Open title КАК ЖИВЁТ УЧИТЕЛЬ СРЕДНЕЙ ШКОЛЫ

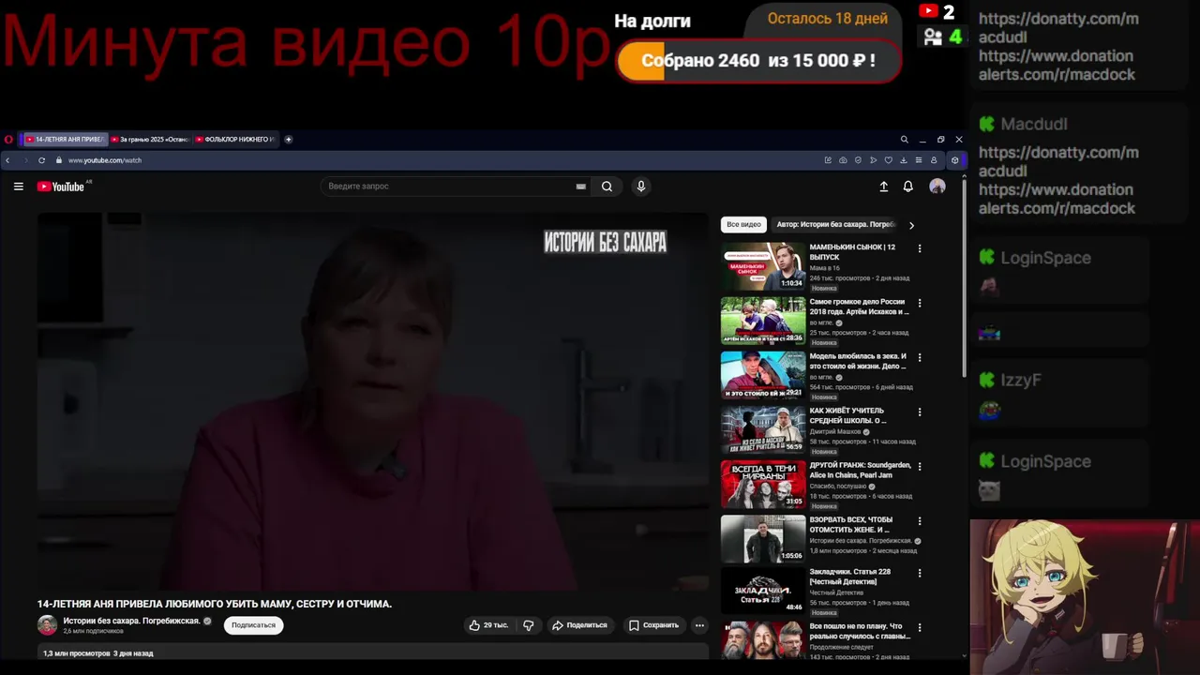847,415
